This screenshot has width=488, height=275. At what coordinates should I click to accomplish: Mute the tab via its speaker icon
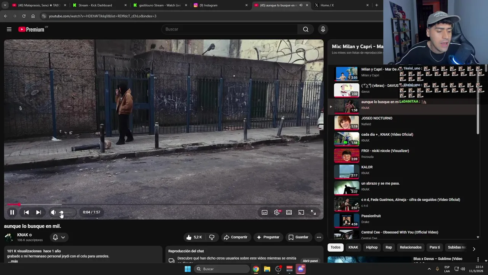[301, 5]
